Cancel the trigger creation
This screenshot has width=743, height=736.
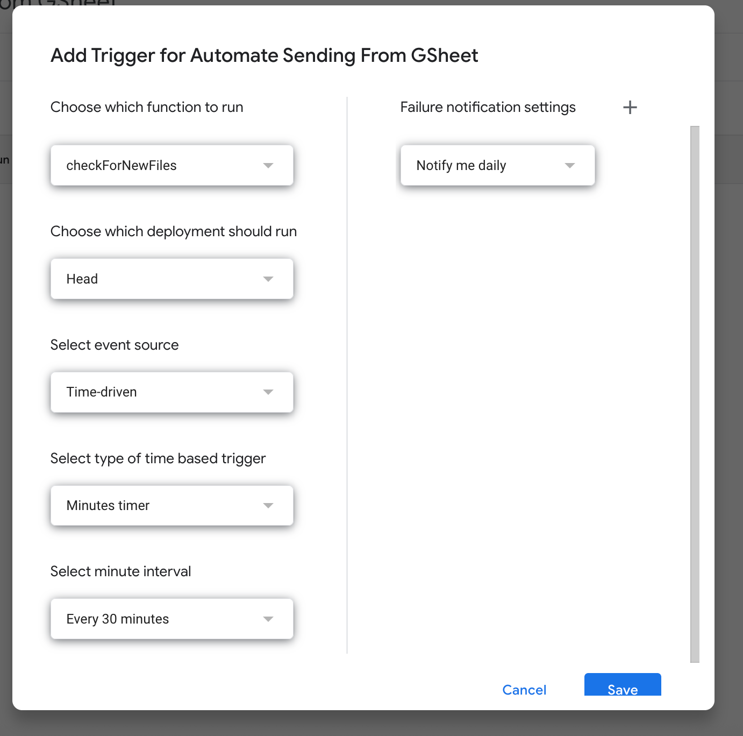(x=524, y=690)
